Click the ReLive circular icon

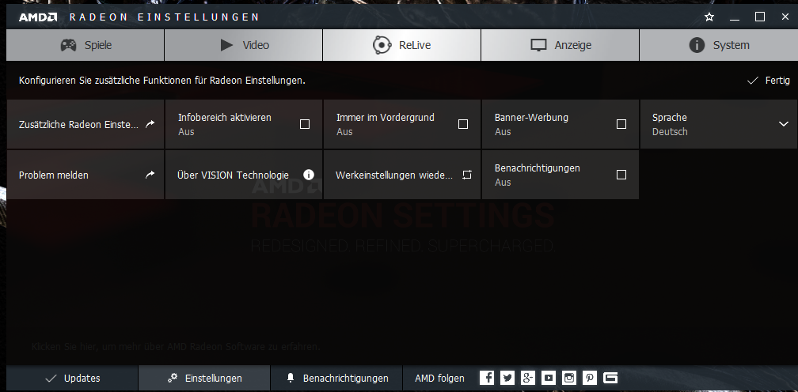click(x=382, y=45)
